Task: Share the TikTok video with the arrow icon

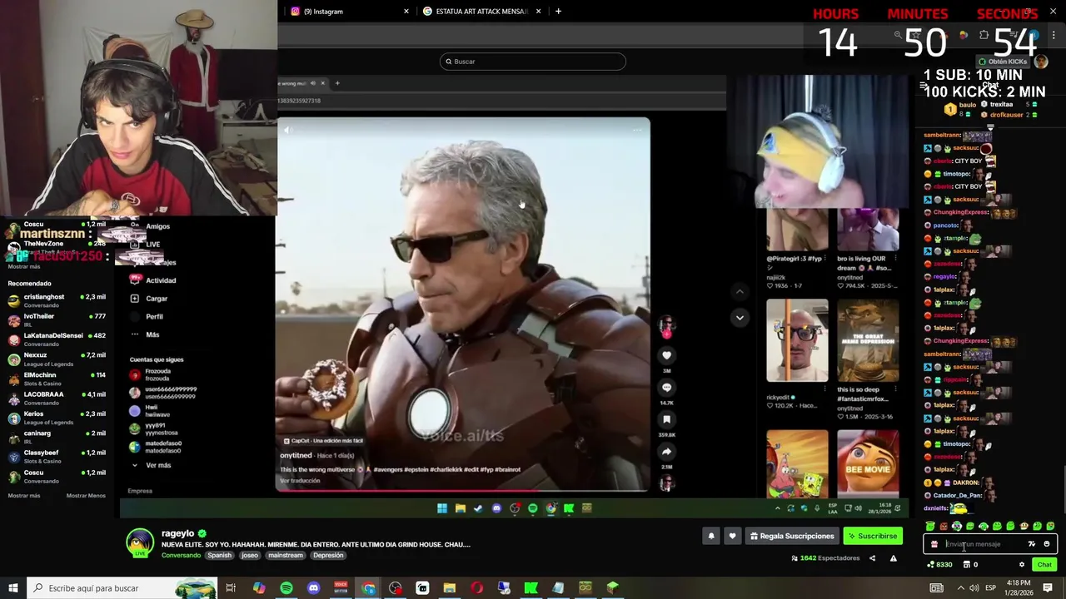Action: pyautogui.click(x=666, y=452)
